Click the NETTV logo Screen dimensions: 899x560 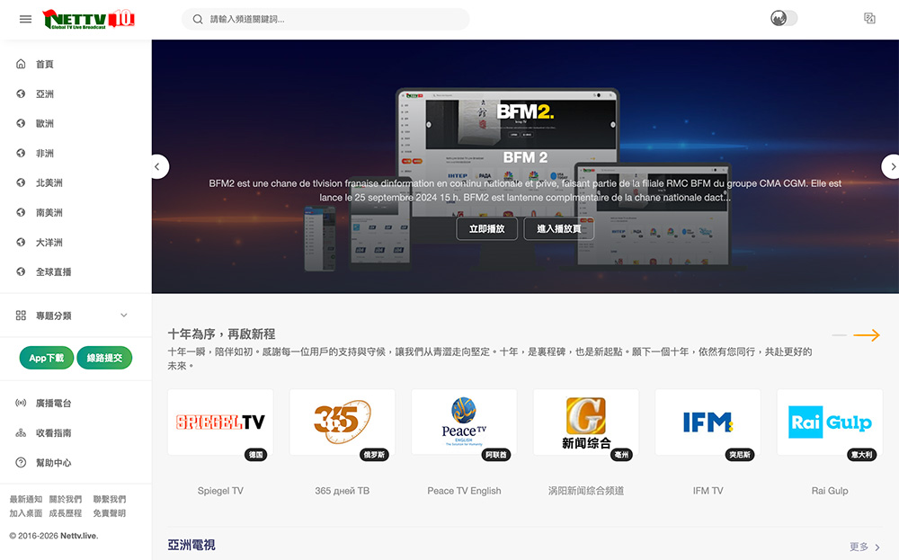pos(88,19)
